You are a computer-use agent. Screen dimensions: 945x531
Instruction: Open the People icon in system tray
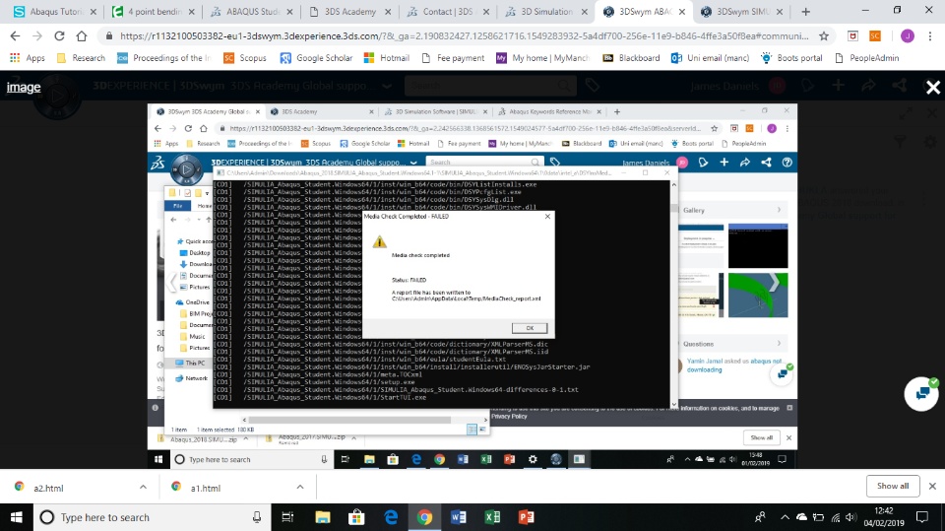pyautogui.click(x=760, y=517)
